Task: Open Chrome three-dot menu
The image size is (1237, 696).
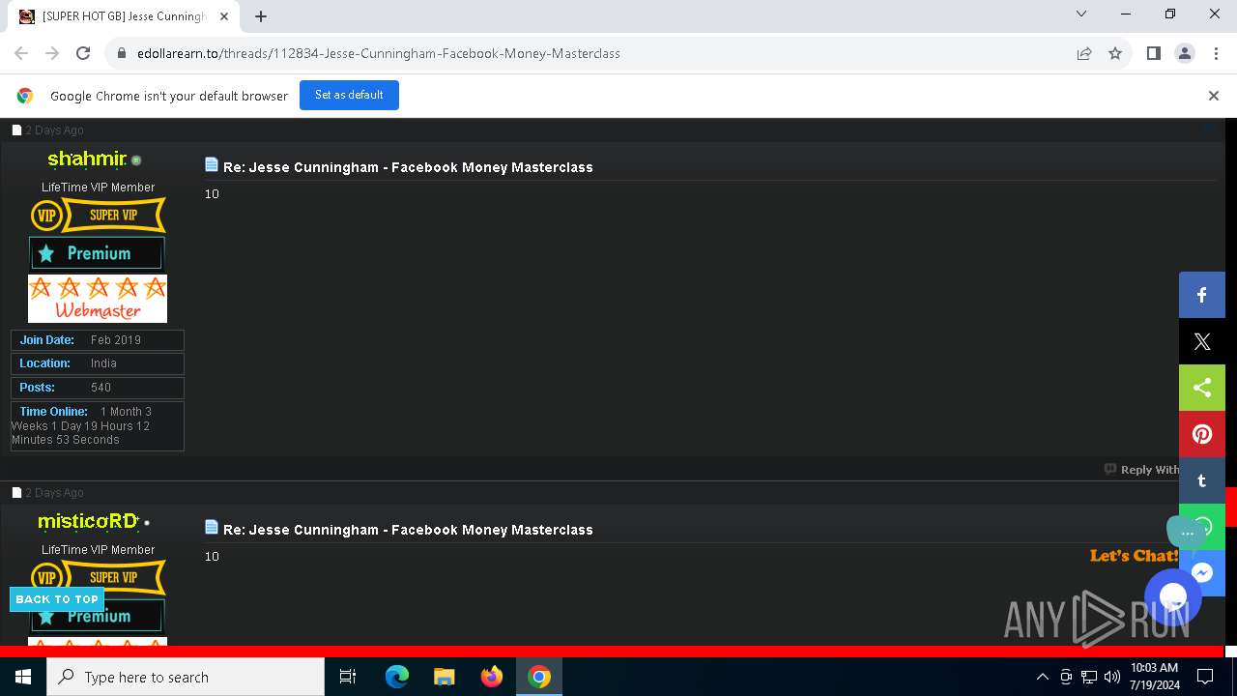Action: pos(1215,53)
